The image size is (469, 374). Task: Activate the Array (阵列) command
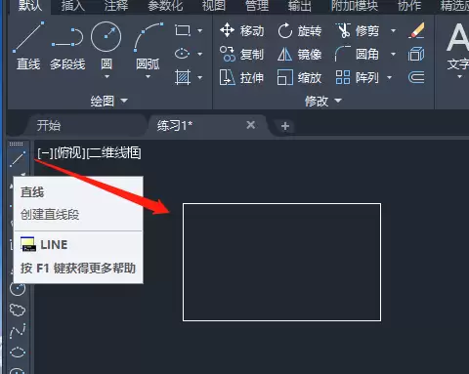[x=357, y=77]
